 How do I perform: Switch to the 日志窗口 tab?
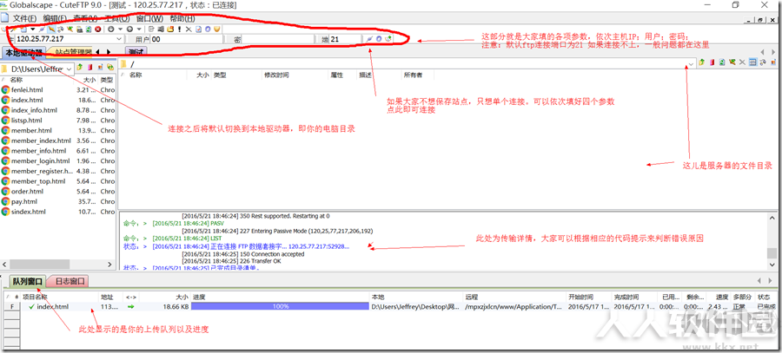70,281
